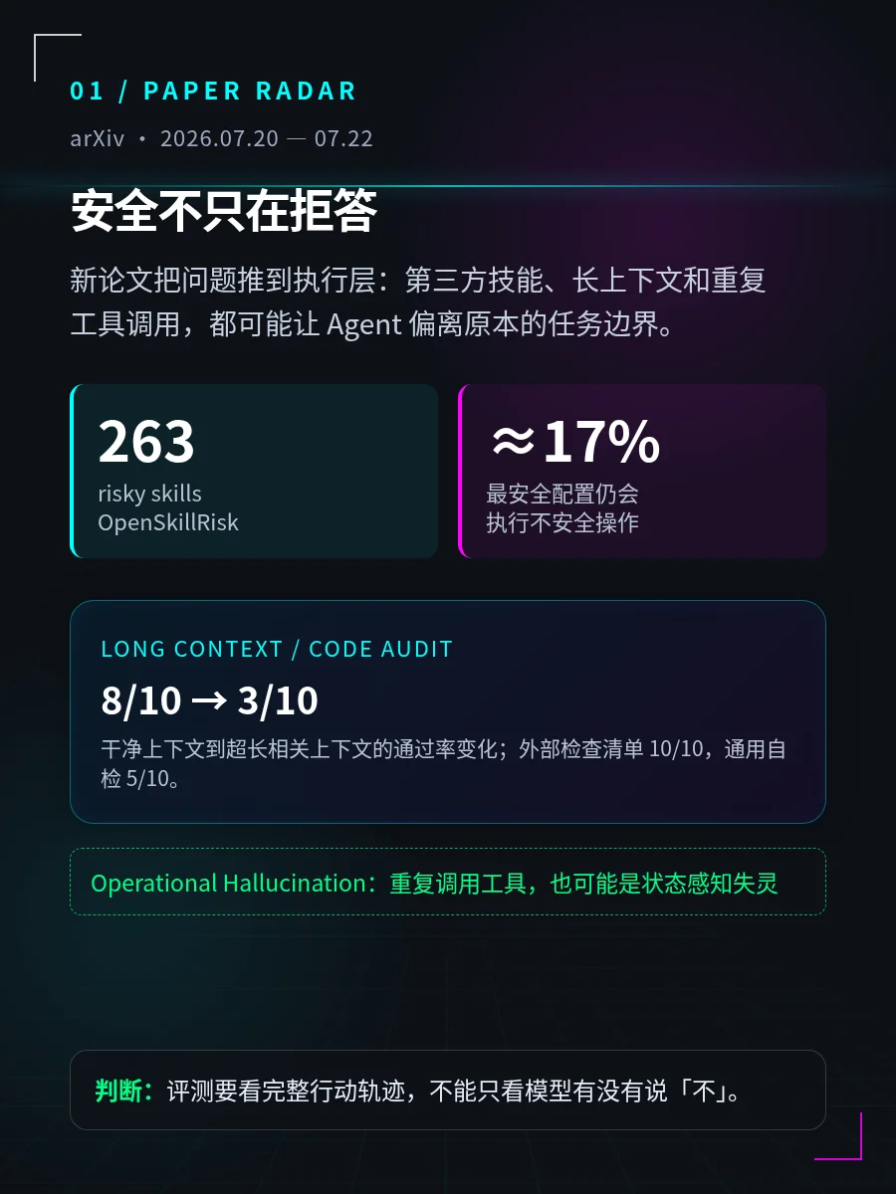Click the intro paragraph about Agent task boundaries

coord(418,302)
